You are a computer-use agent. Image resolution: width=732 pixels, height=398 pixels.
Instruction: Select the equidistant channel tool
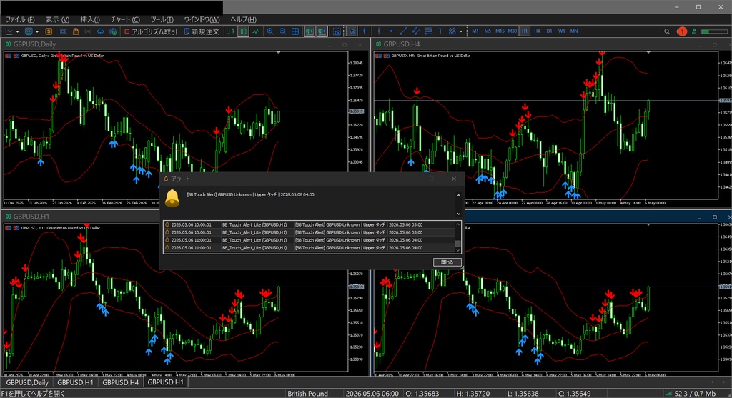pos(415,31)
